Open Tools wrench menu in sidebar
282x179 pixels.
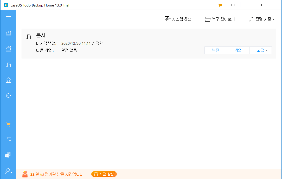[x=8, y=171]
